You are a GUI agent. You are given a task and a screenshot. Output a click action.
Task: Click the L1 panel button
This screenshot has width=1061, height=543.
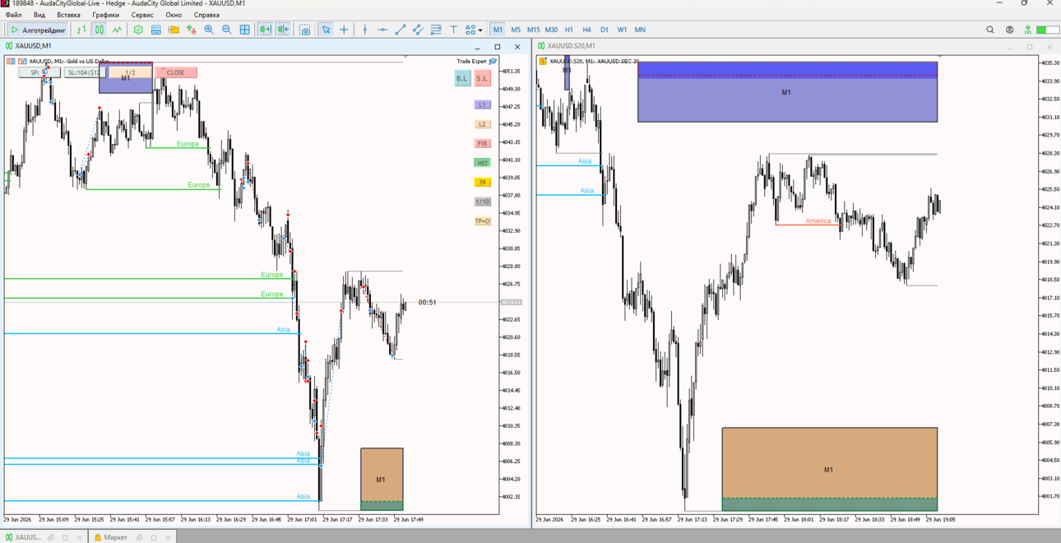click(482, 105)
